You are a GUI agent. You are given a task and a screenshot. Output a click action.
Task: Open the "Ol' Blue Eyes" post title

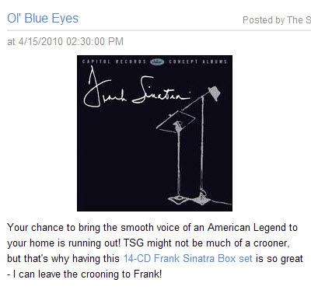(x=43, y=19)
